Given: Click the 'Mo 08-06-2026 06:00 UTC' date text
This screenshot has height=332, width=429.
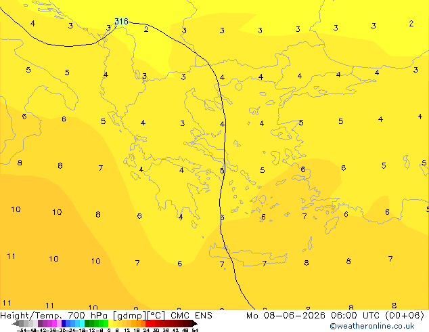Looking at the screenshot, I should [313, 316].
